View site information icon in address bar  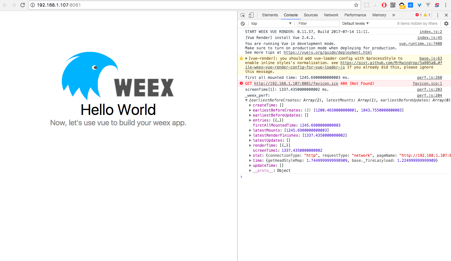click(x=33, y=5)
